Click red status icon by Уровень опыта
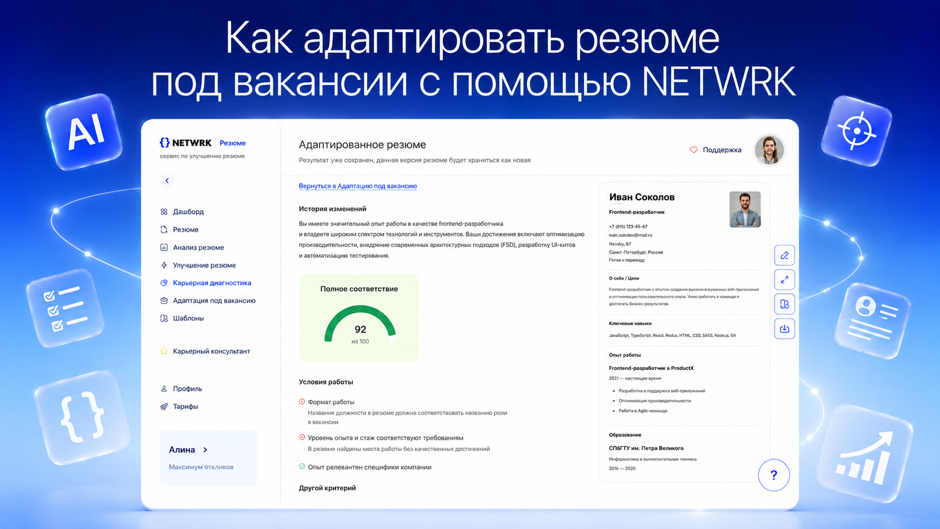This screenshot has width=940, height=529. coord(302,437)
